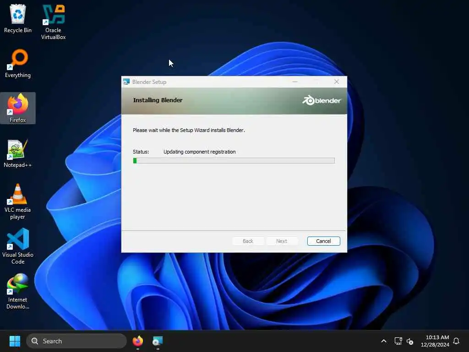Select the Everything search desktop icon

tap(18, 63)
